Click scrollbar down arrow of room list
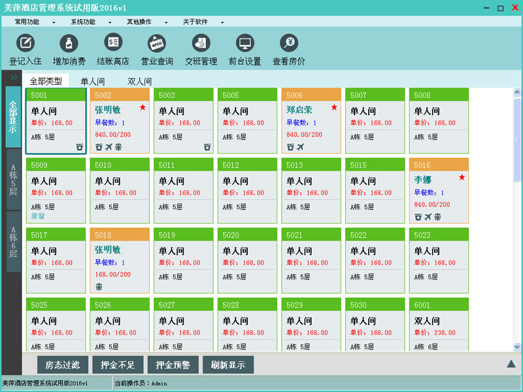 (517, 347)
